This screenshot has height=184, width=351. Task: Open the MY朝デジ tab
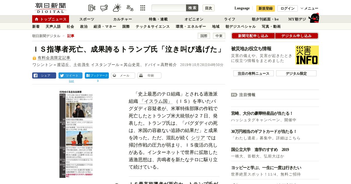click(x=297, y=19)
